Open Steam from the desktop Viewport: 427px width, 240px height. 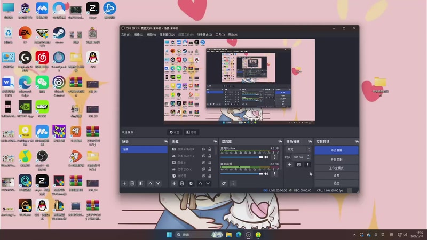[59, 35]
